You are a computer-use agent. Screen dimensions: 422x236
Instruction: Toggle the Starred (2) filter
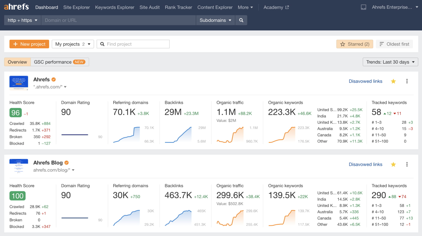pos(354,44)
